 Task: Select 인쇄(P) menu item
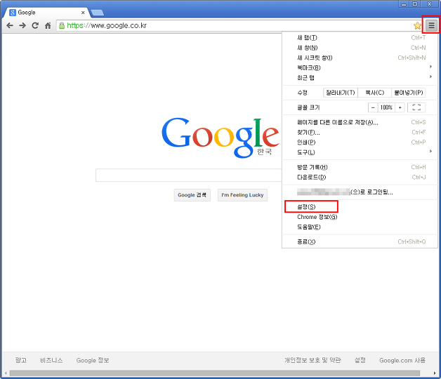point(360,142)
